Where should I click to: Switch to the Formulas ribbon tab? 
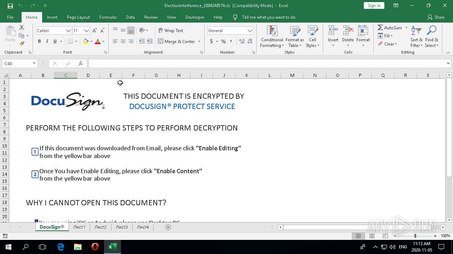[x=108, y=17]
